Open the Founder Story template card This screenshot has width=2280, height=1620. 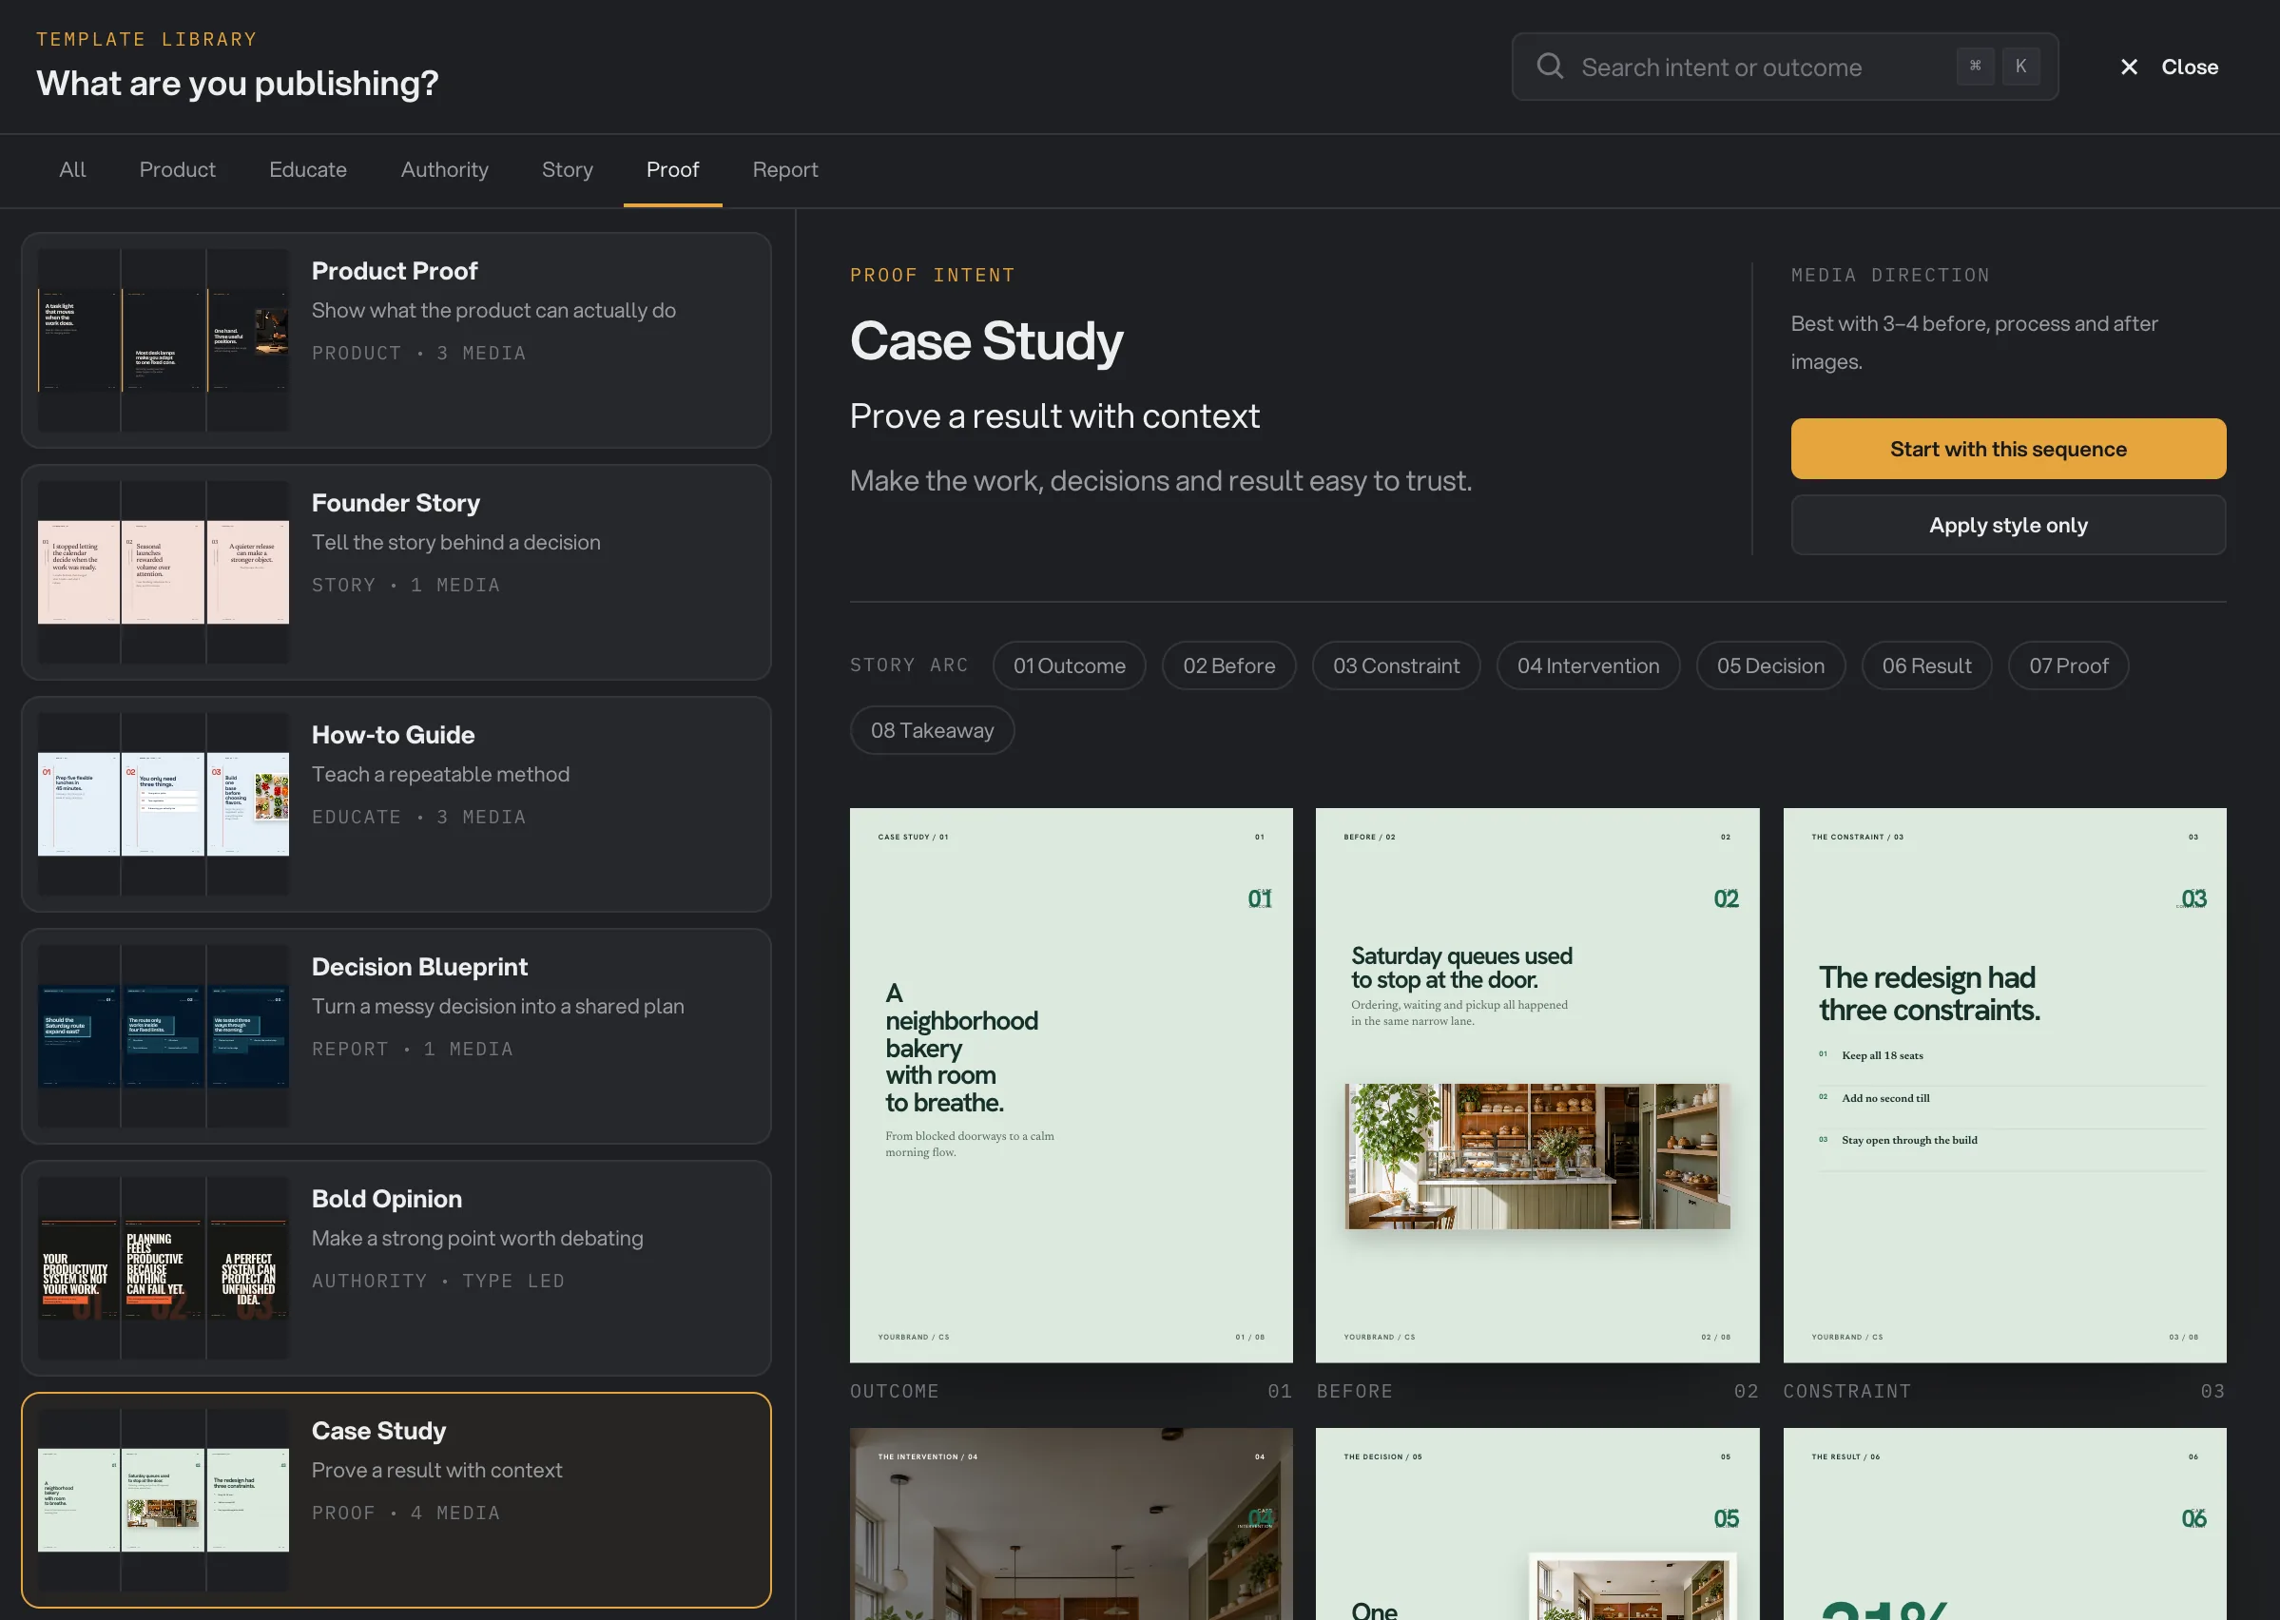(x=396, y=572)
